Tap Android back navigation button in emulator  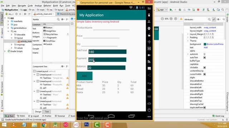click(x=91, y=116)
